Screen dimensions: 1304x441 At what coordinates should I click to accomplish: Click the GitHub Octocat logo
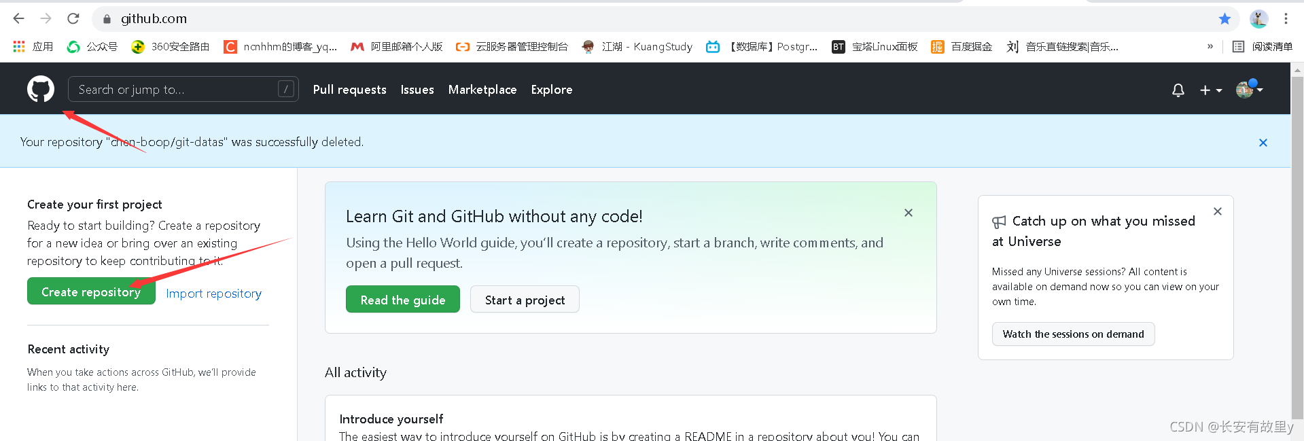(41, 89)
